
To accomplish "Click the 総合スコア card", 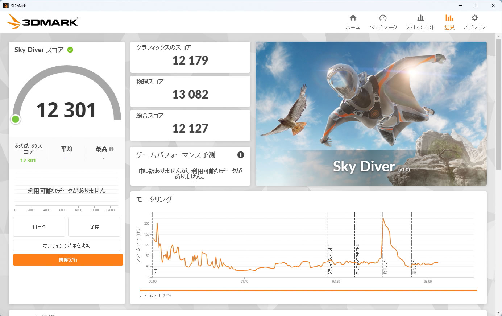I will (x=190, y=125).
